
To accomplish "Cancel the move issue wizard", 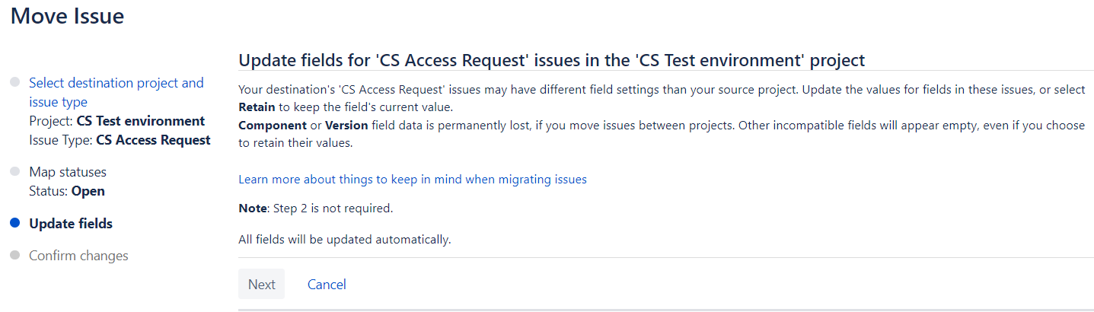I will pos(327,284).
